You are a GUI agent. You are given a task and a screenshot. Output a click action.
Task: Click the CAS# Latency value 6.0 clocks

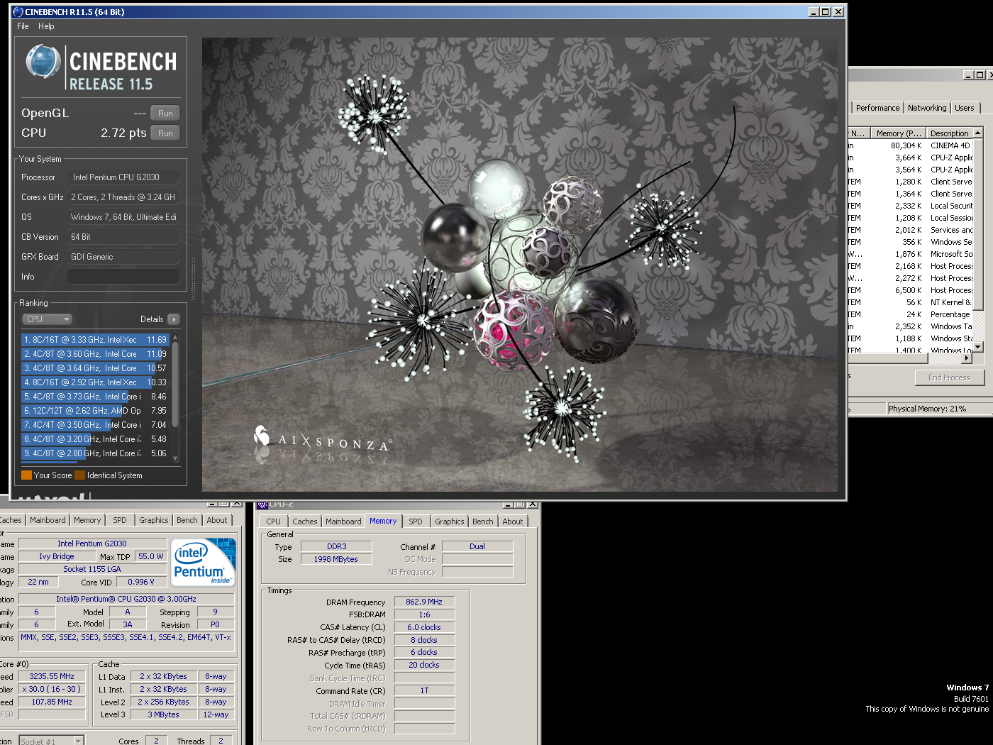(x=424, y=627)
